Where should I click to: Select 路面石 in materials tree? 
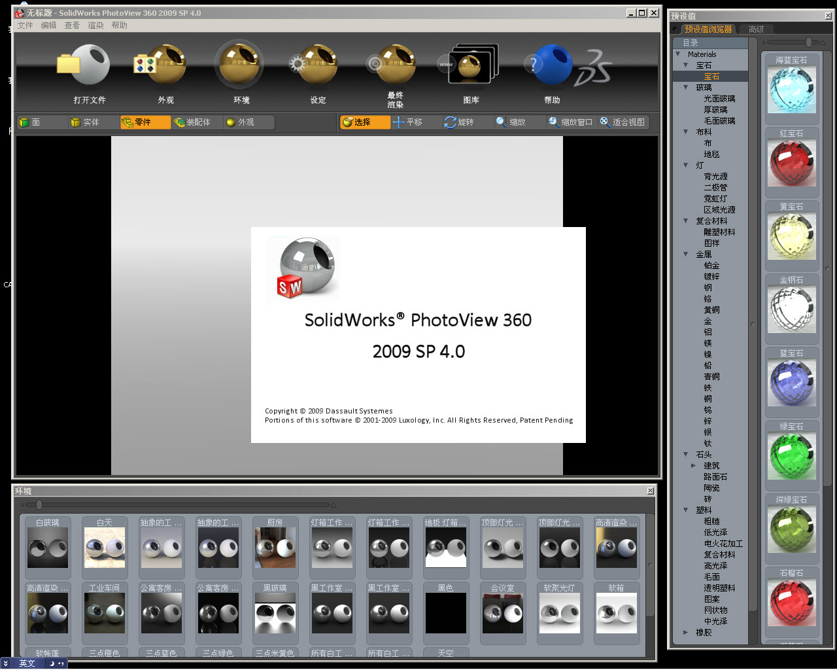715,477
